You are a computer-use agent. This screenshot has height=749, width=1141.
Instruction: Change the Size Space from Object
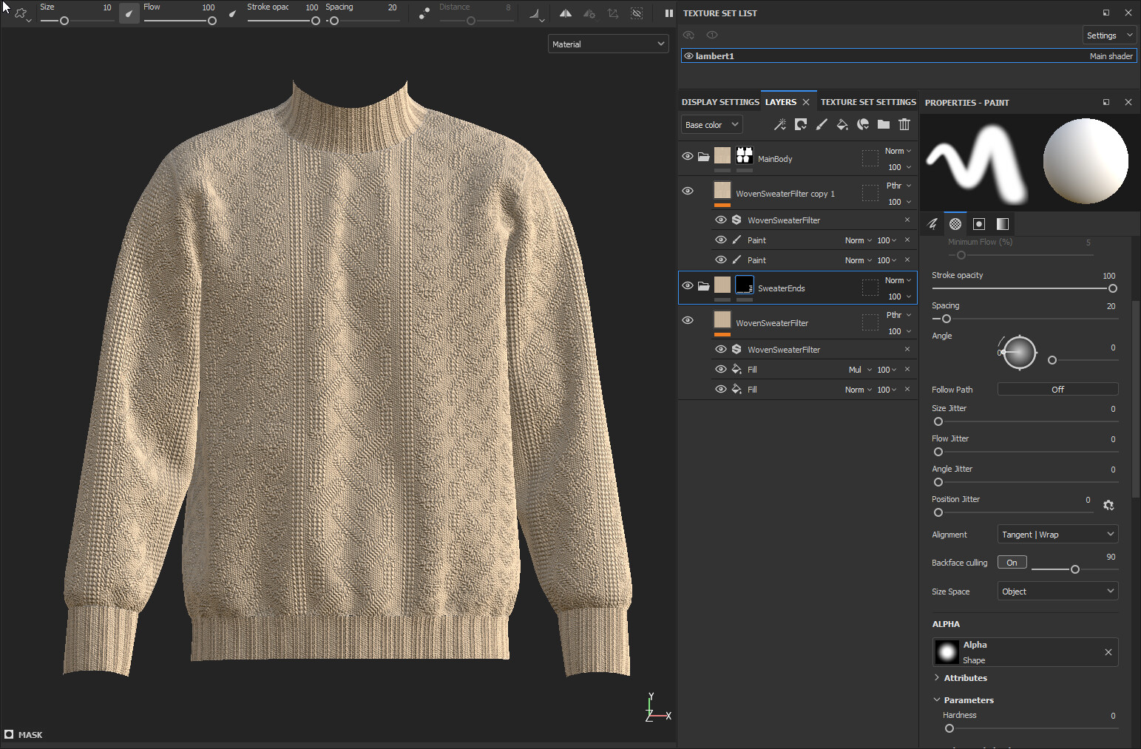1057,591
